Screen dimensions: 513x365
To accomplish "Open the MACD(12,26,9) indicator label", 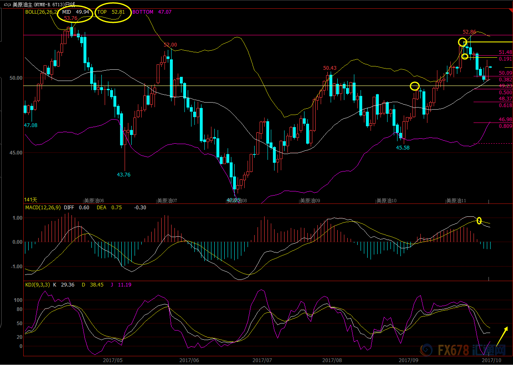I will coord(43,207).
